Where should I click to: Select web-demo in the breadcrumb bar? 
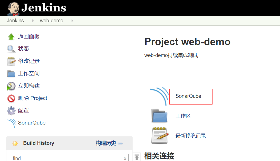click(x=51, y=21)
